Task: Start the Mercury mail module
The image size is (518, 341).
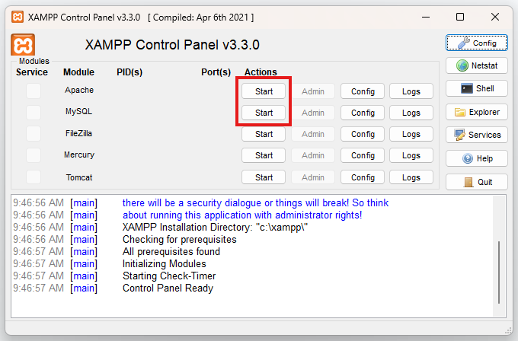Action: pyautogui.click(x=264, y=155)
